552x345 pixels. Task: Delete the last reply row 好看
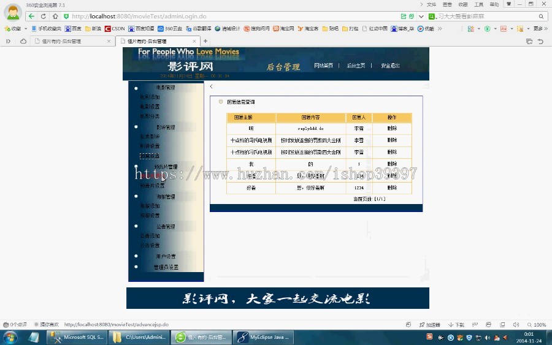pyautogui.click(x=392, y=188)
